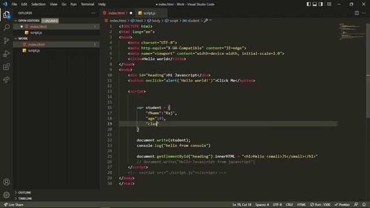Open the Selection menu

39,4
